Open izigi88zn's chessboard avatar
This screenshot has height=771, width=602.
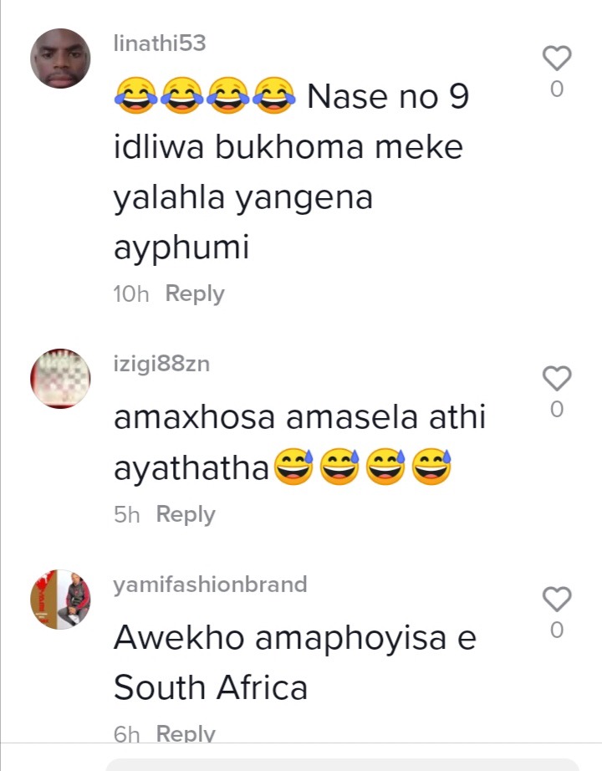(x=60, y=379)
